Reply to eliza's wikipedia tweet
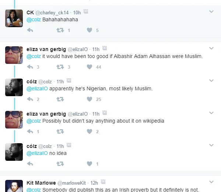This screenshot has height=192, width=221. [30, 131]
